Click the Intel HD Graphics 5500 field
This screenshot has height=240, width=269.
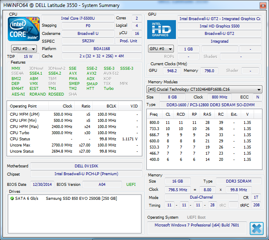pos(219,26)
